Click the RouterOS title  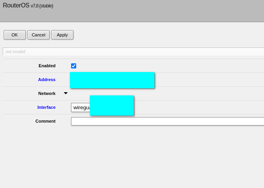pyautogui.click(x=16, y=6)
